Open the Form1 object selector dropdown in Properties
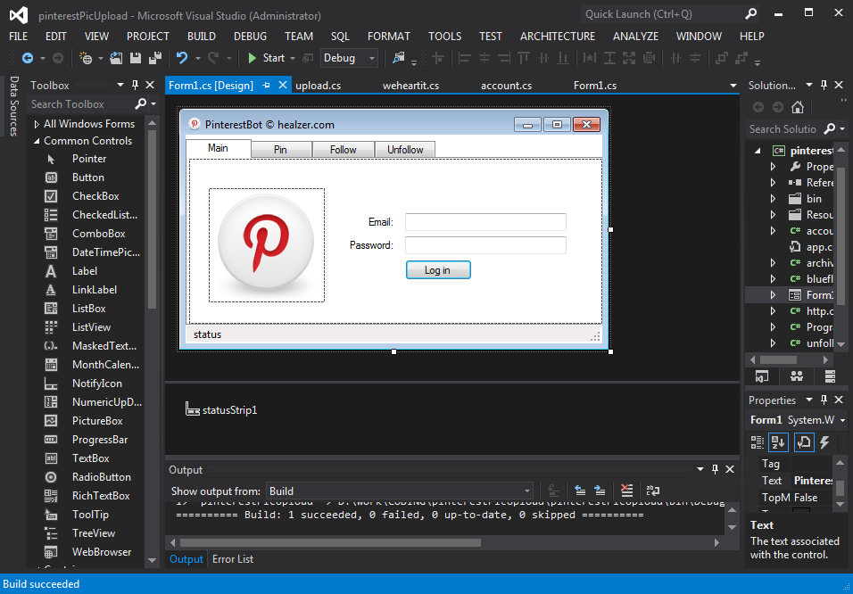The width and height of the screenshot is (853, 594). click(x=842, y=420)
